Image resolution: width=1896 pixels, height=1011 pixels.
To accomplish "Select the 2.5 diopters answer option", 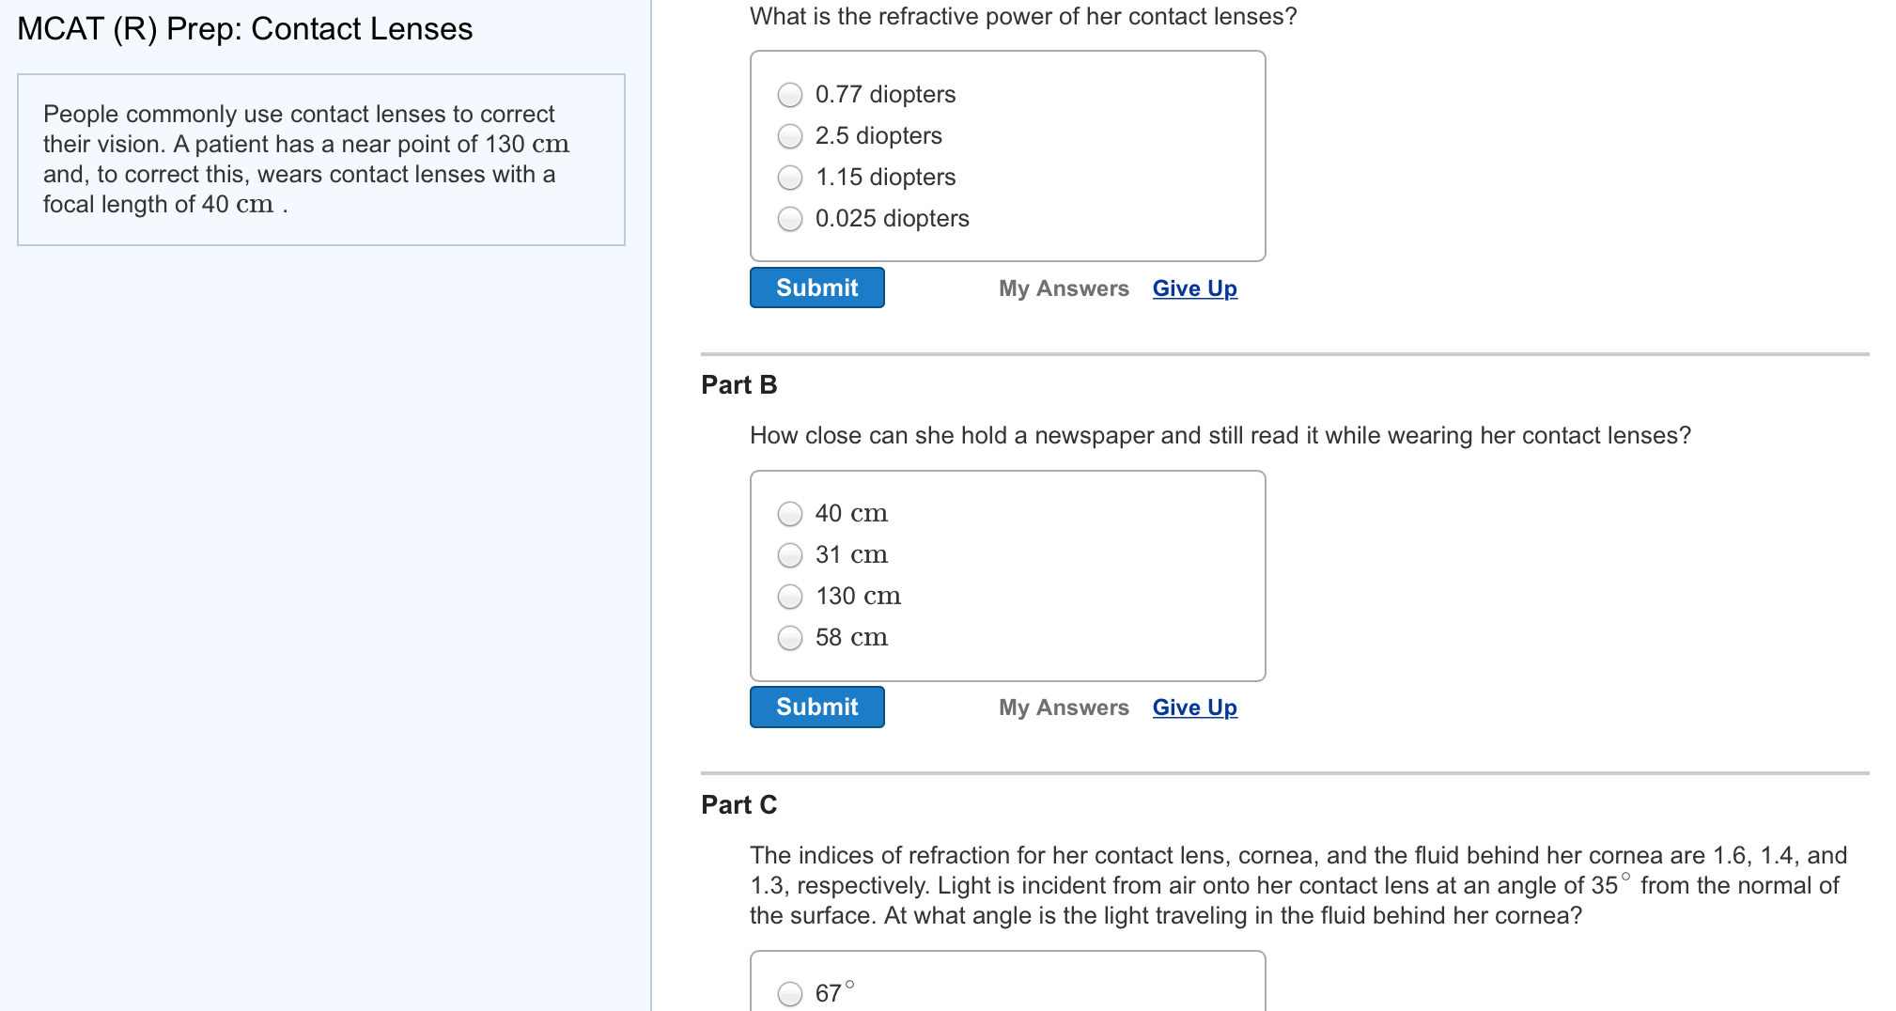I will point(789,136).
